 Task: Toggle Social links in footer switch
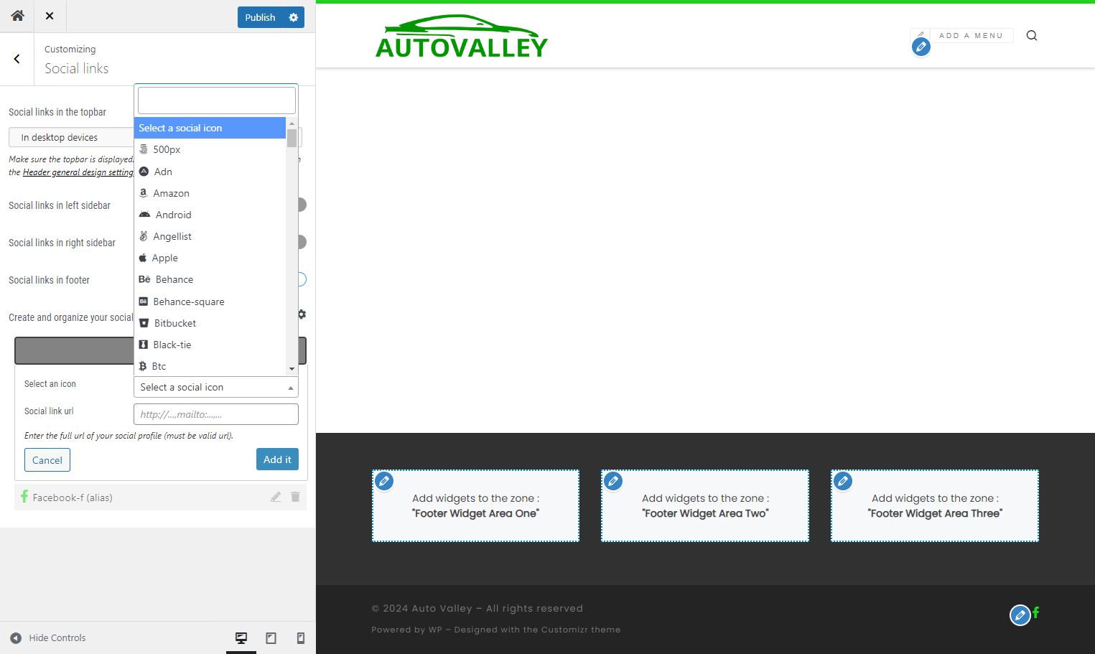302,280
